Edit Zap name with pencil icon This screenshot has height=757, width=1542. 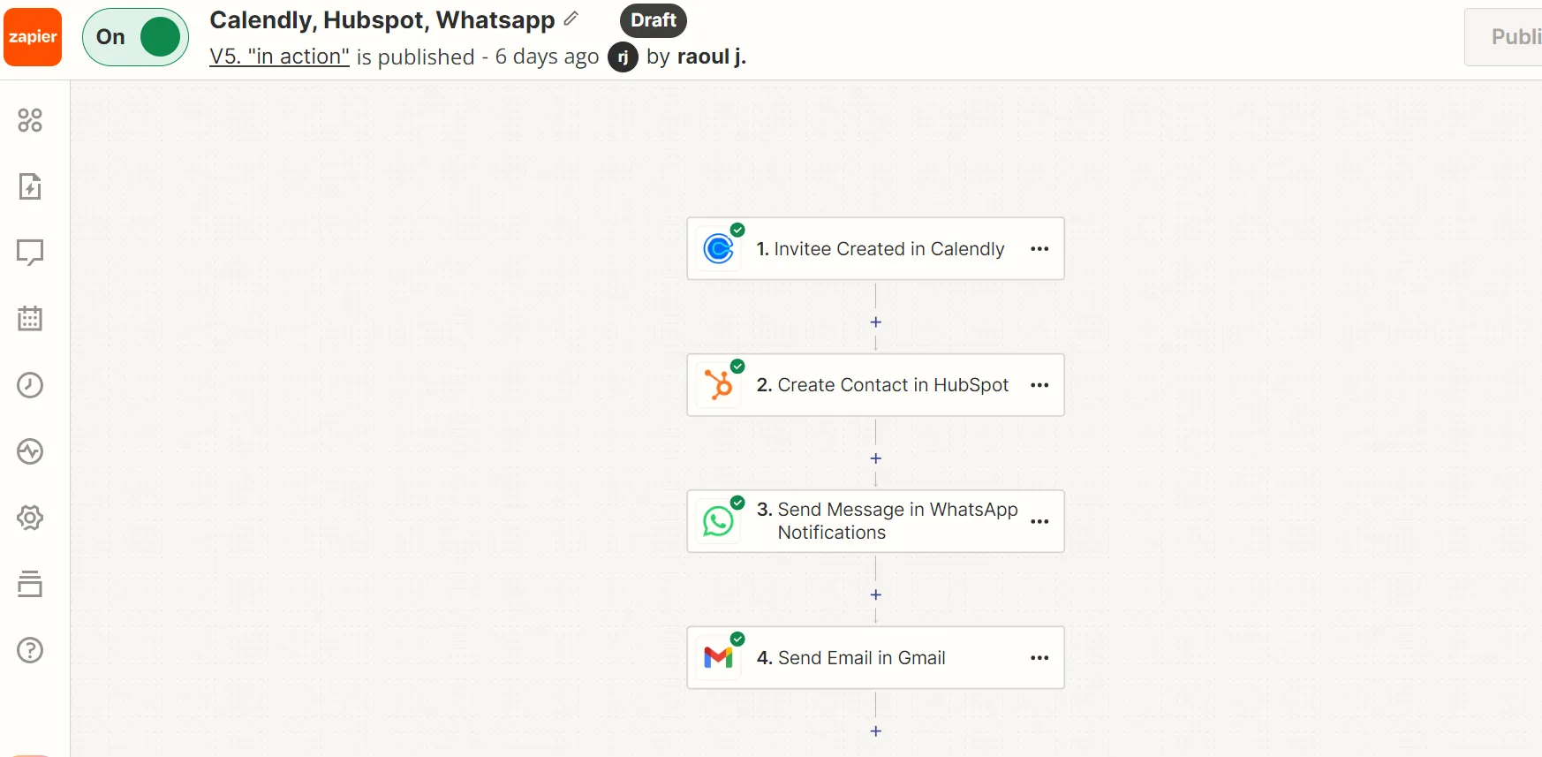[x=571, y=19]
